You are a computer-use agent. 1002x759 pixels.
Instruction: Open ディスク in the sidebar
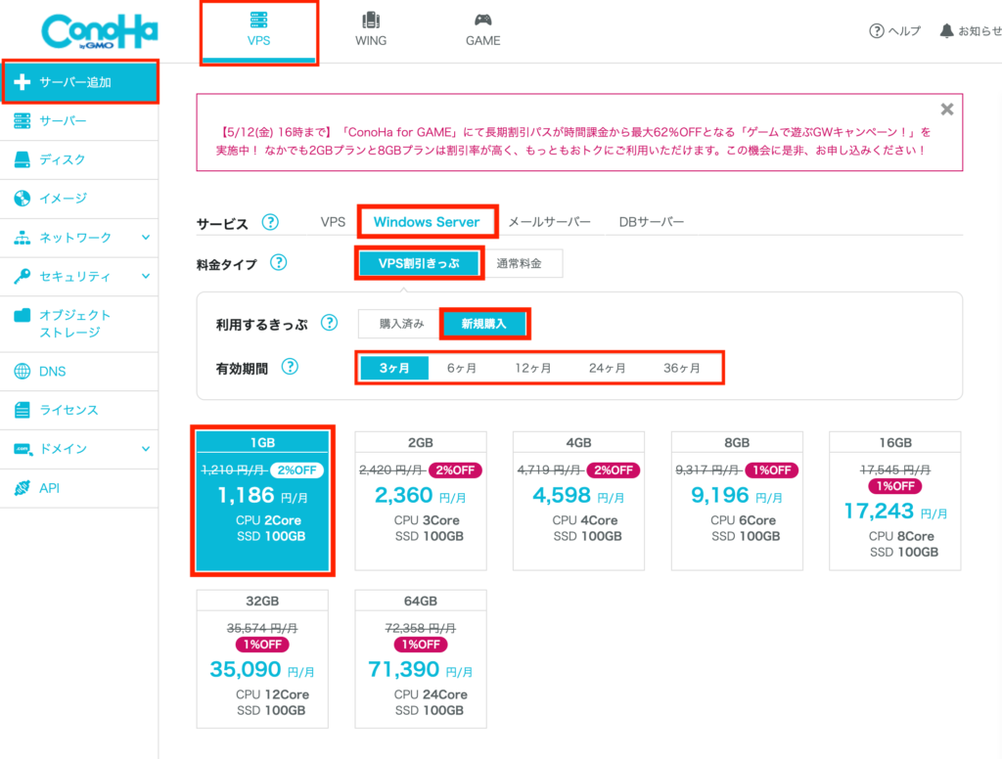(79, 159)
